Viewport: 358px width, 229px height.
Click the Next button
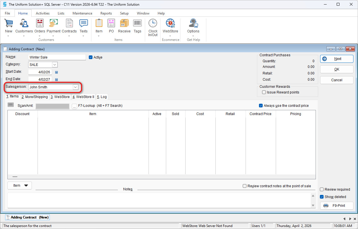point(337,59)
